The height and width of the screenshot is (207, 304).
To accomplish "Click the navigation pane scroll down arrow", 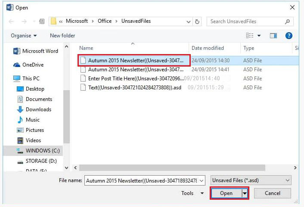I will point(66,168).
